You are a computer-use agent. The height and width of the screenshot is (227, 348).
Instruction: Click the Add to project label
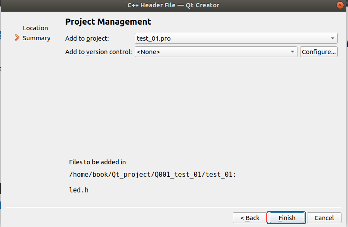87,38
